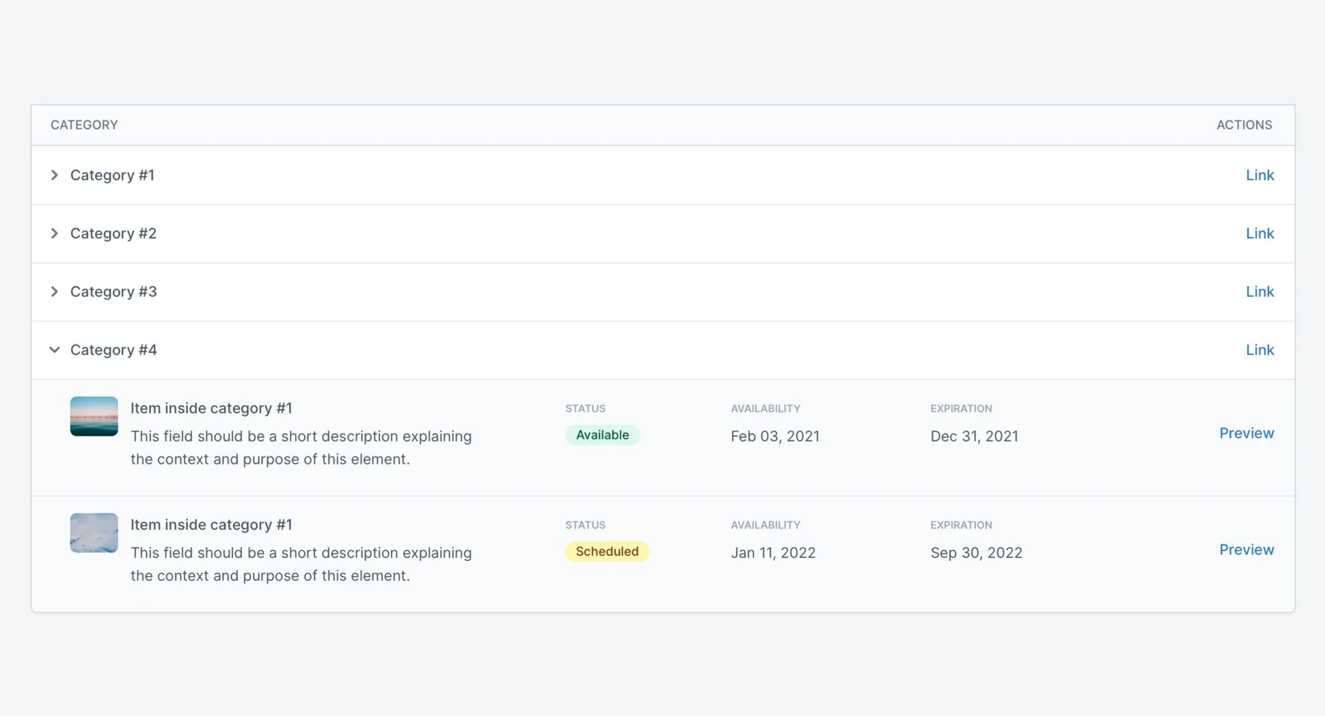Open Category #4's Link action
The width and height of the screenshot is (1325, 716).
point(1259,350)
